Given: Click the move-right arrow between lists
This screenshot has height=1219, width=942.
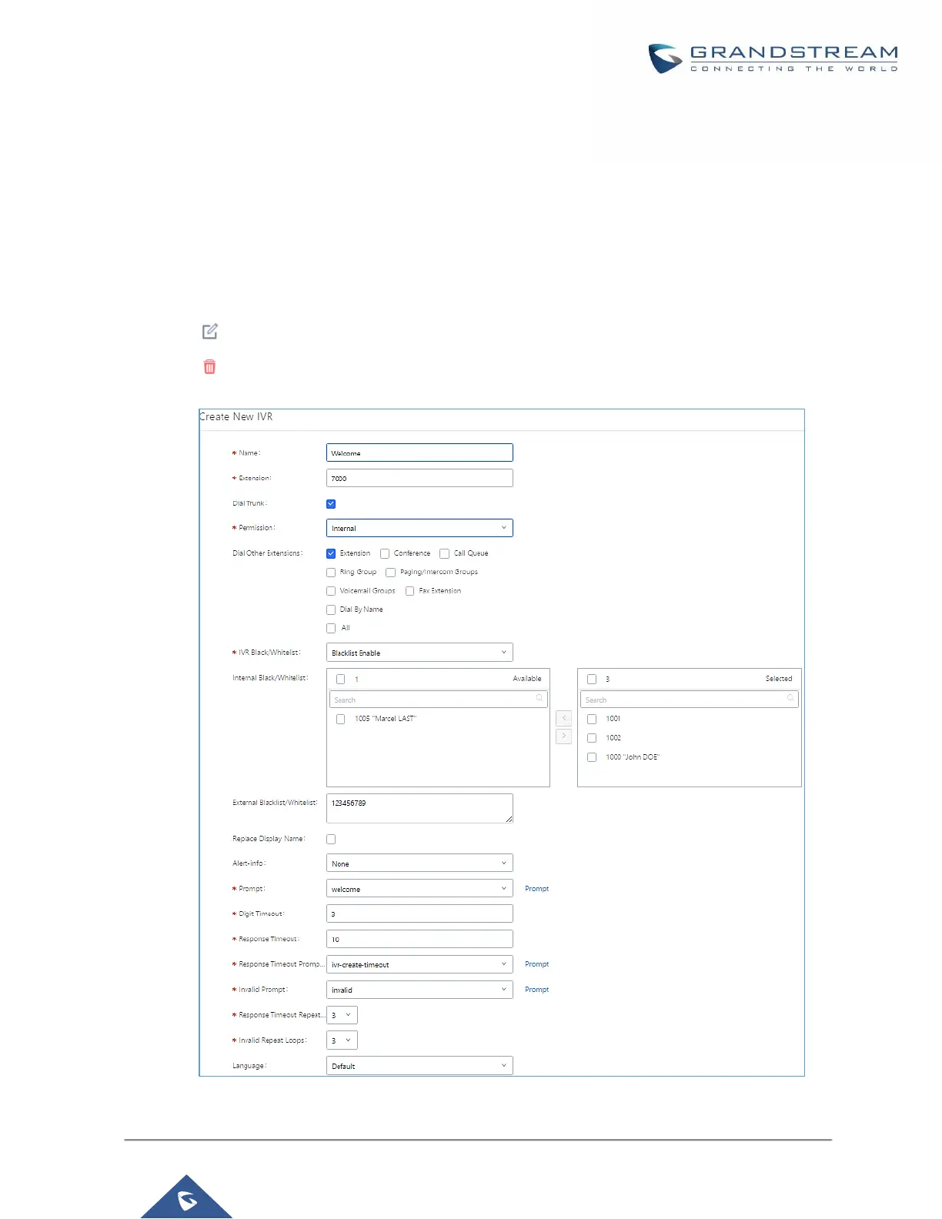Looking at the screenshot, I should click(x=564, y=736).
